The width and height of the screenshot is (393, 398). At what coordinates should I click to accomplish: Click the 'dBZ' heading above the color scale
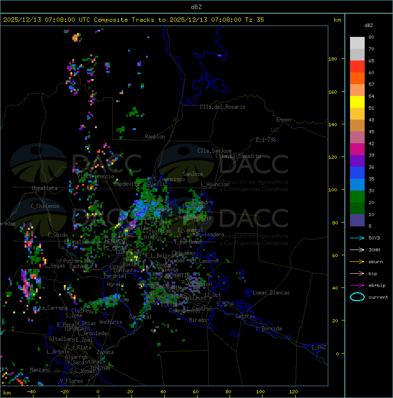[368, 26]
